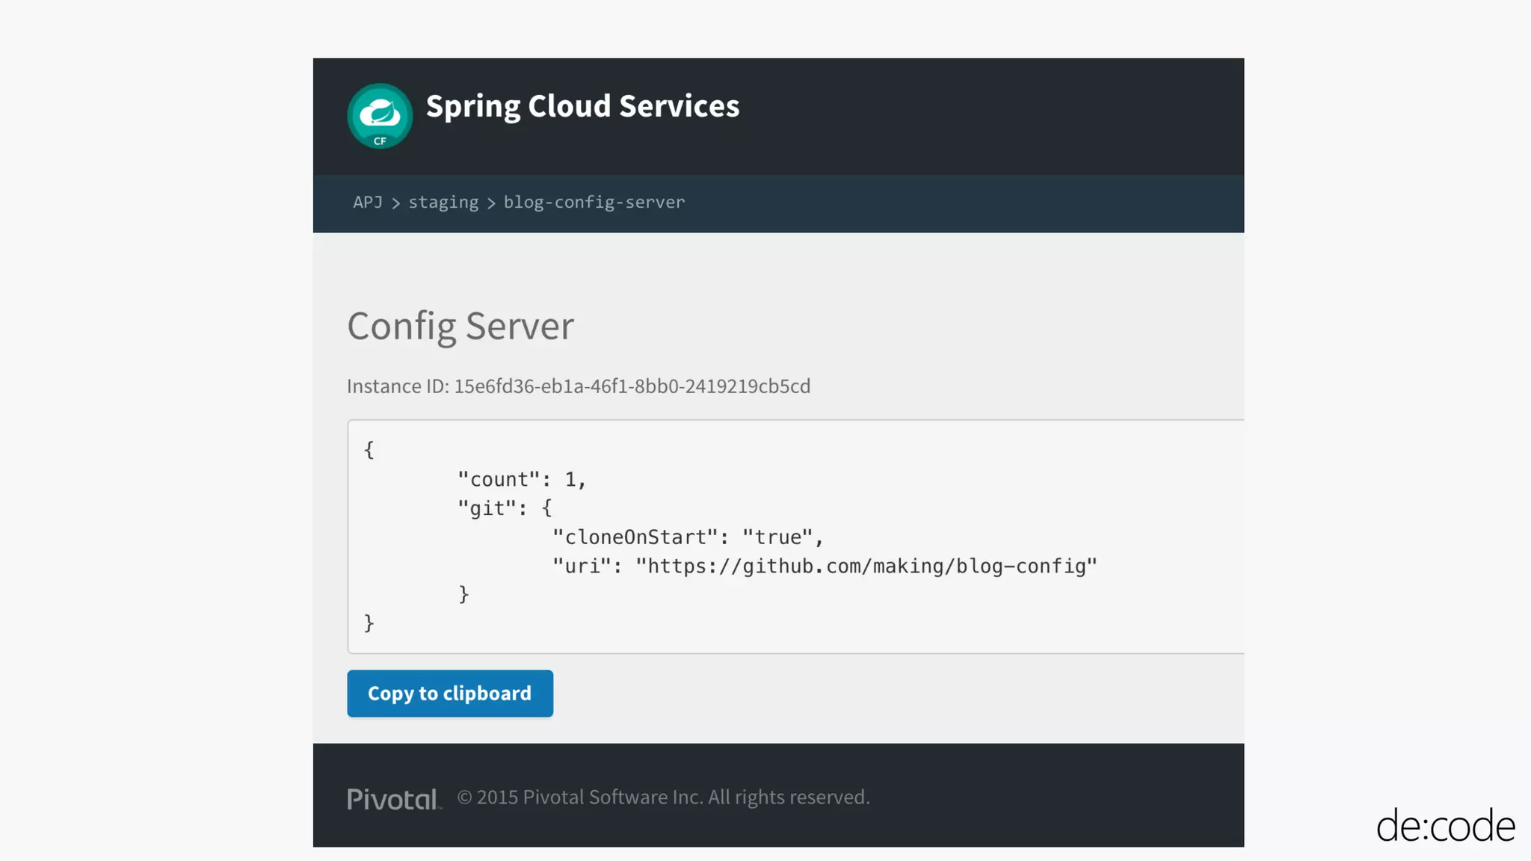Click the github.com blog-config URI text
1531x861 pixels.
coord(866,567)
